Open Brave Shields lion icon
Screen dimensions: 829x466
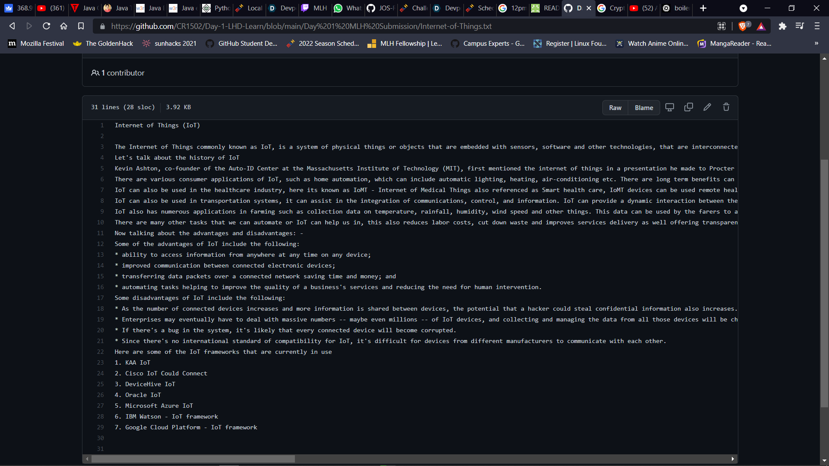(743, 26)
